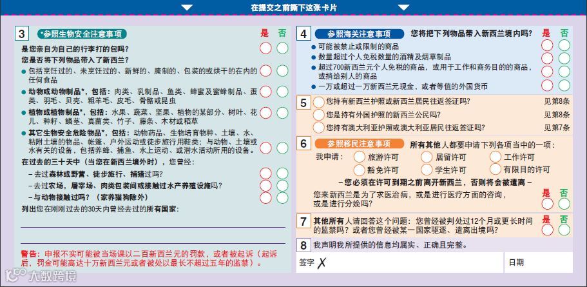Choose 是 for 求医治病 question
Image resolution: width=587 pixels, height=287 pixels.
click(547, 204)
